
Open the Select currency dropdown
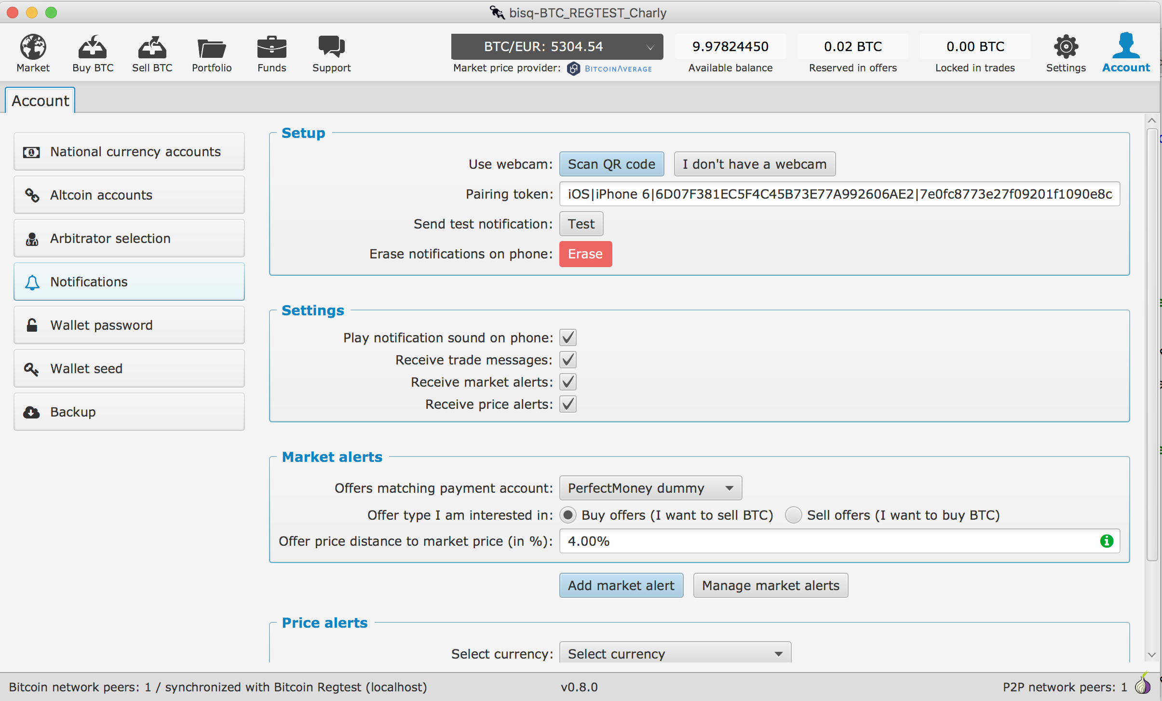(x=675, y=652)
